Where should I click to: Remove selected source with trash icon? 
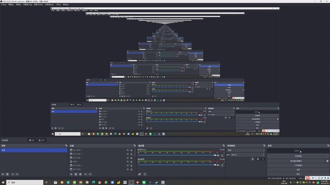pyautogui.click(x=76, y=174)
